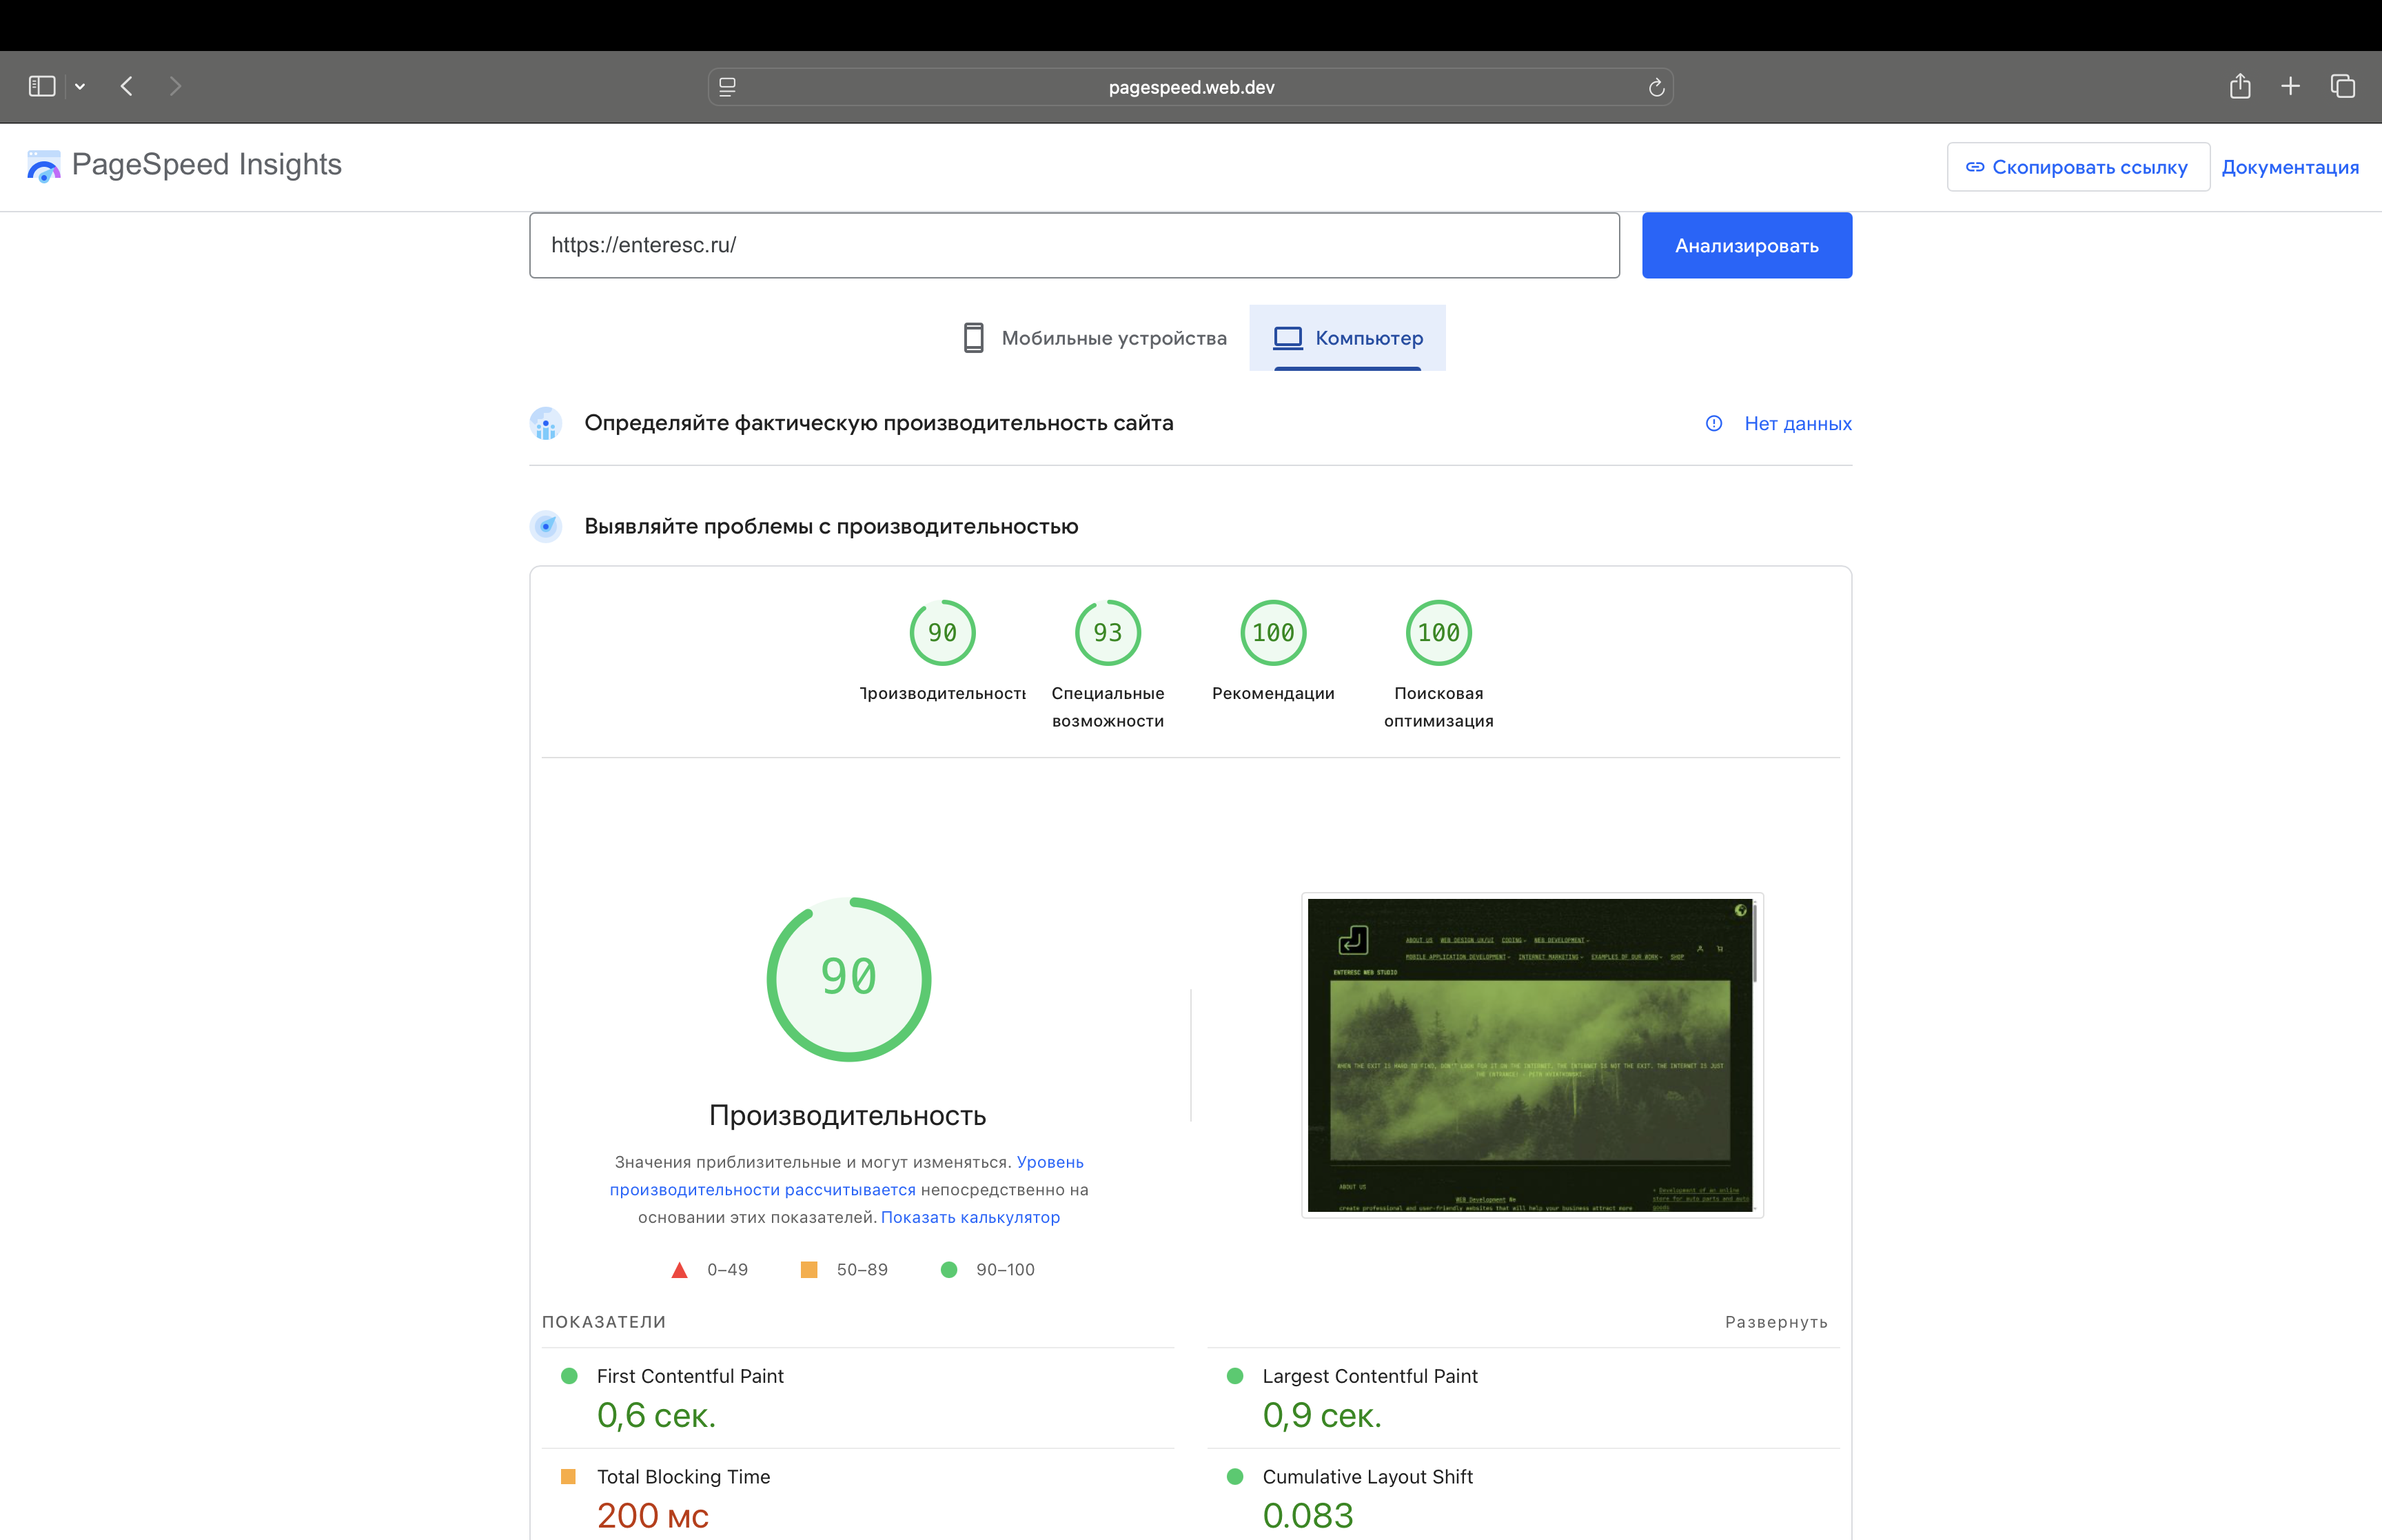Click the URL input field with enteresc.ru
2382x1540 pixels.
(x=1074, y=245)
